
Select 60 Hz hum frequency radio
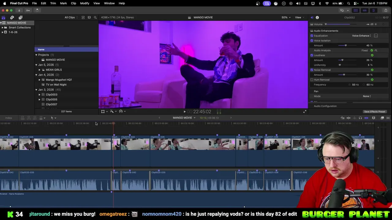tap(364, 85)
